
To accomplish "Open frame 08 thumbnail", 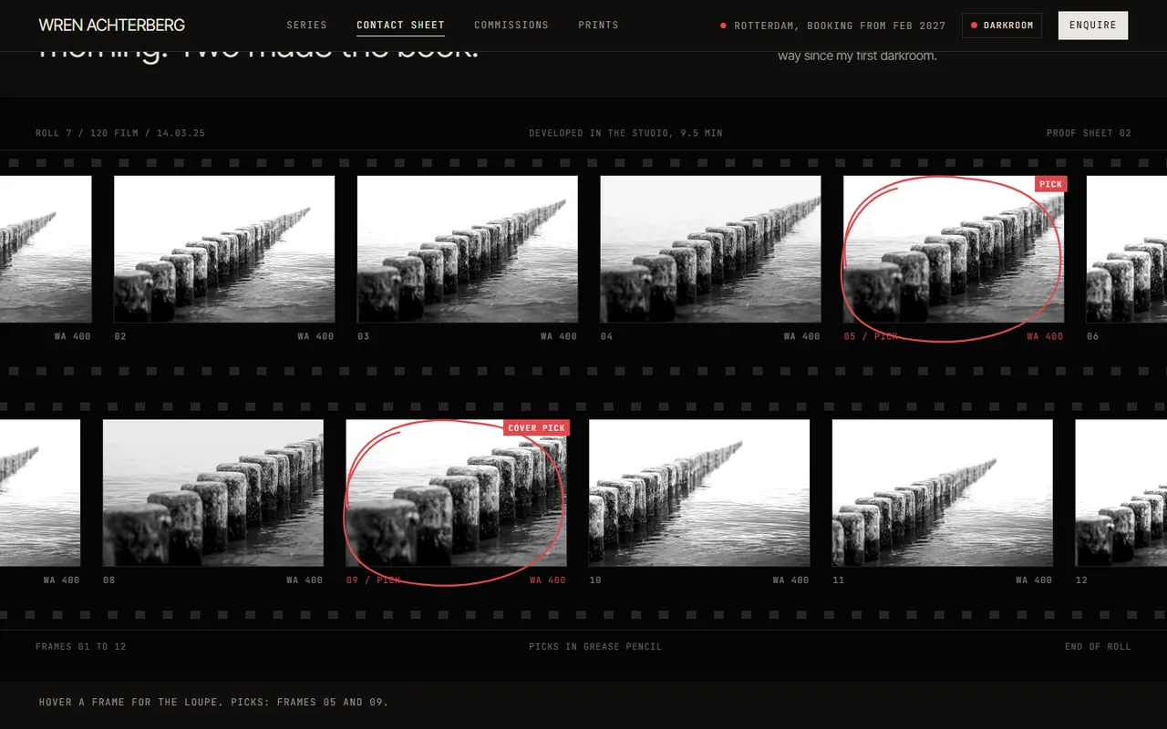I will [213, 493].
